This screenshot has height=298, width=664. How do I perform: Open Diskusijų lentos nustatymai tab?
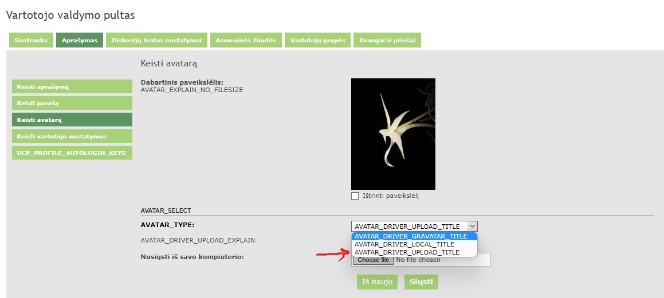point(156,40)
